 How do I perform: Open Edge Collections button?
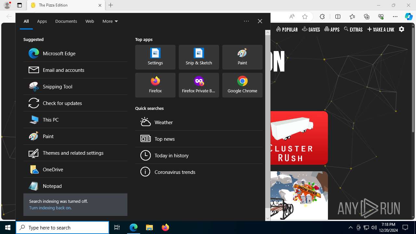[x=367, y=17]
